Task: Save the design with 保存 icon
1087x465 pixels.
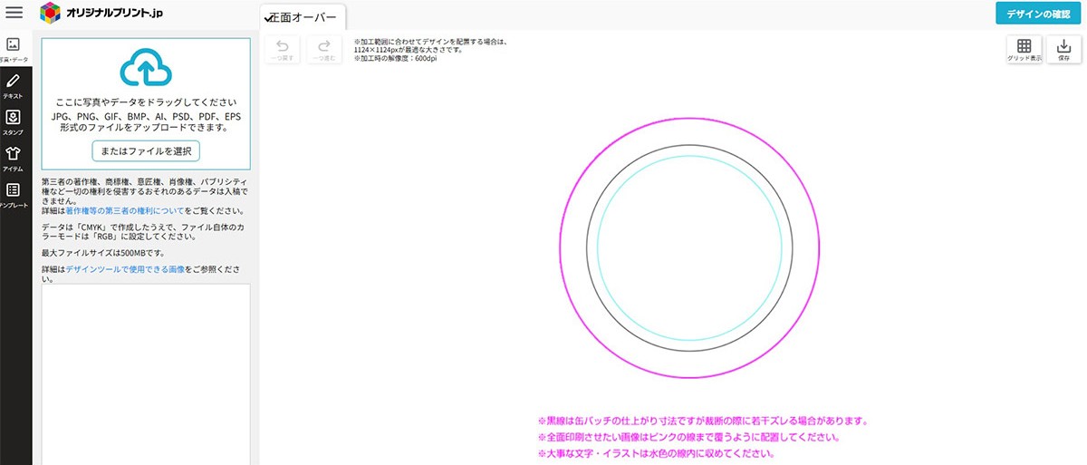Action: (x=1063, y=49)
